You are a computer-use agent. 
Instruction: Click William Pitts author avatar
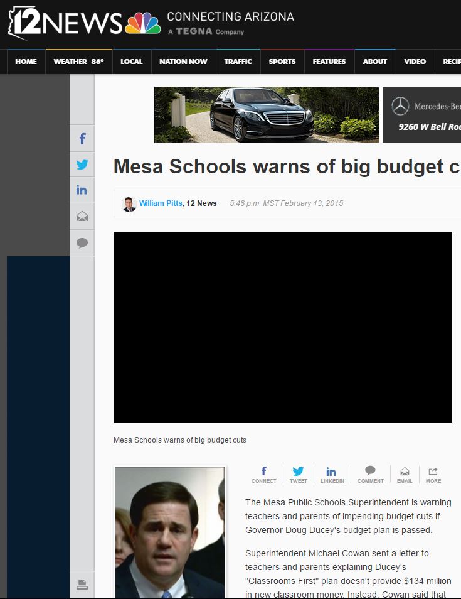pyautogui.click(x=129, y=204)
